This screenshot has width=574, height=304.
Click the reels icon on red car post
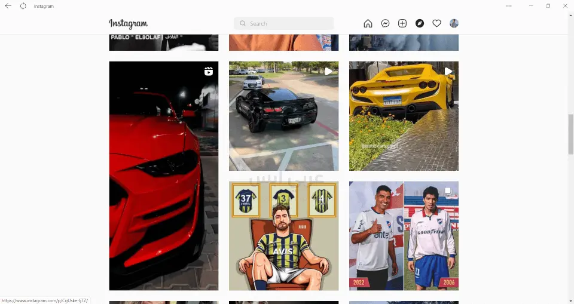[209, 71]
